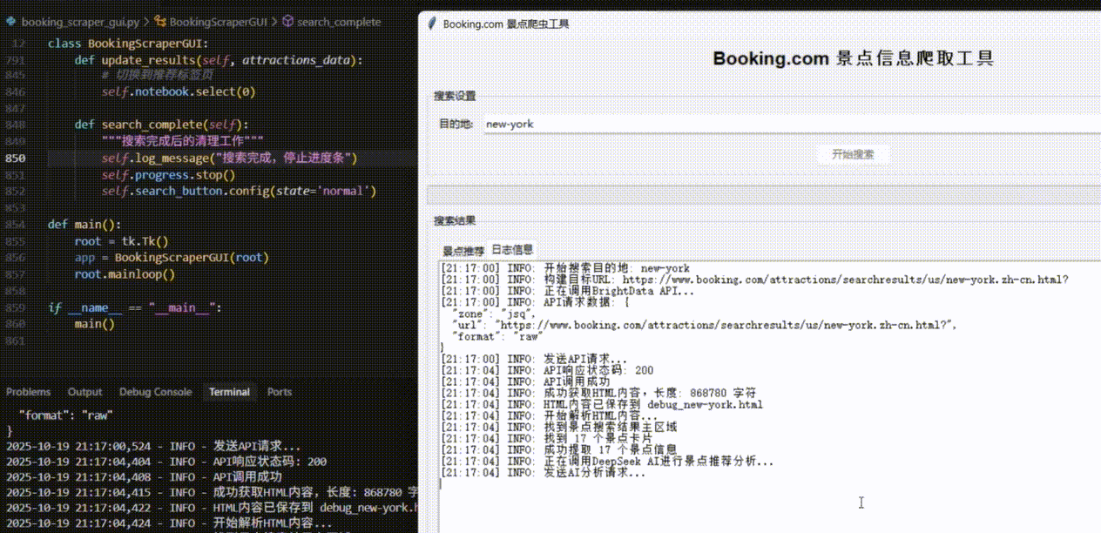Screen dimensions: 1101x533
Task: Click the 开始搜索 button
Action: click(x=853, y=154)
